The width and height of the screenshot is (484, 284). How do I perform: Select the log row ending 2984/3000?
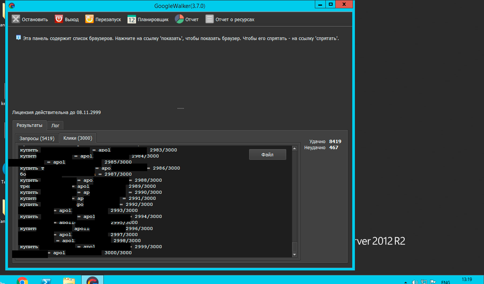[x=89, y=156]
